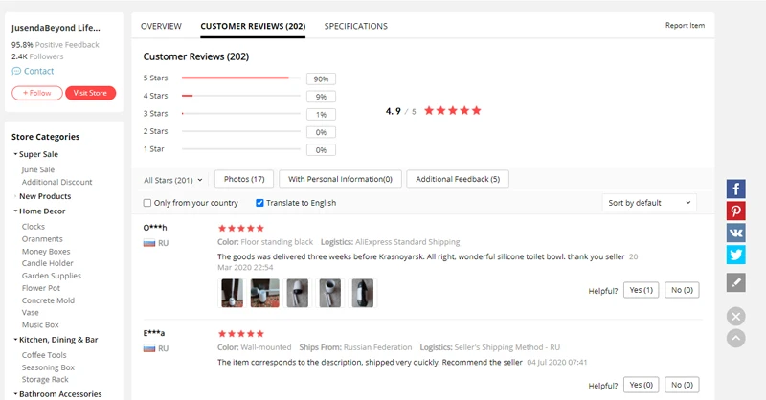Click the Contact message icon
766x400 pixels.
tap(16, 71)
